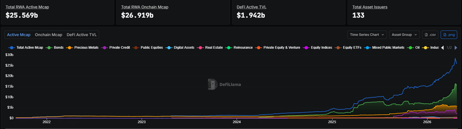Download chart data as .csv file
Viewport: 462px width, 129px height.
point(430,35)
